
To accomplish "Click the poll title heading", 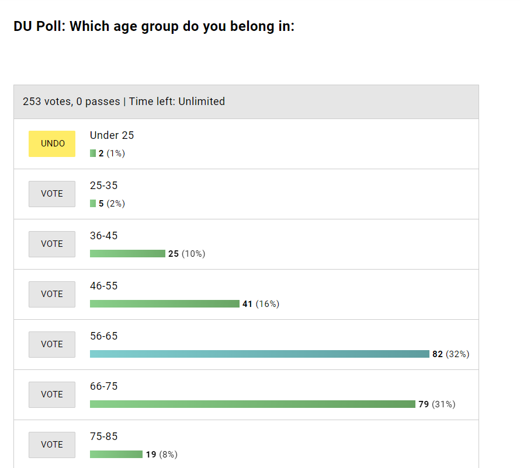I will coord(154,27).
